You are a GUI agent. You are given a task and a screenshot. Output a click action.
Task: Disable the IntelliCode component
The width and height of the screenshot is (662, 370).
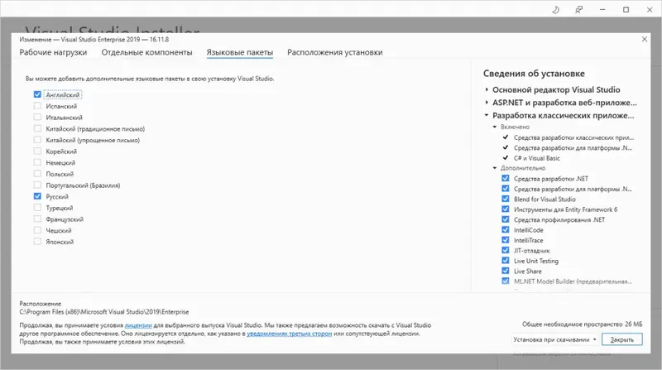[x=506, y=230]
